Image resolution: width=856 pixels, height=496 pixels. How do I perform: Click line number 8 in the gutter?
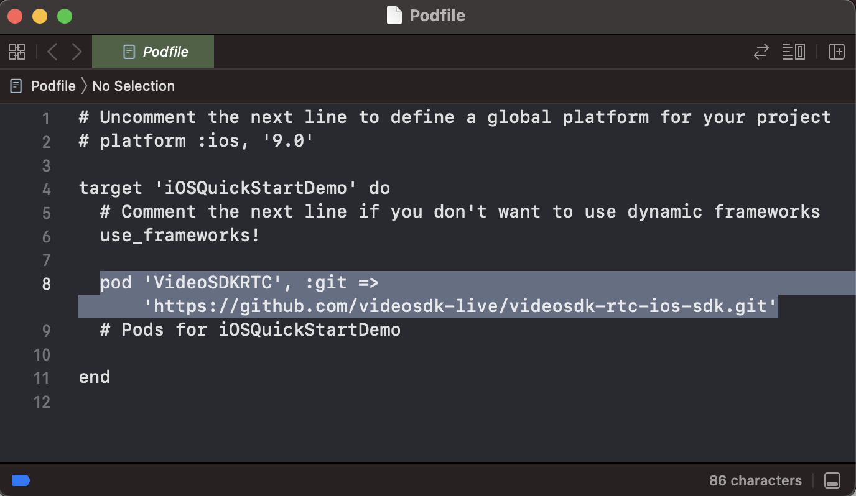[47, 284]
